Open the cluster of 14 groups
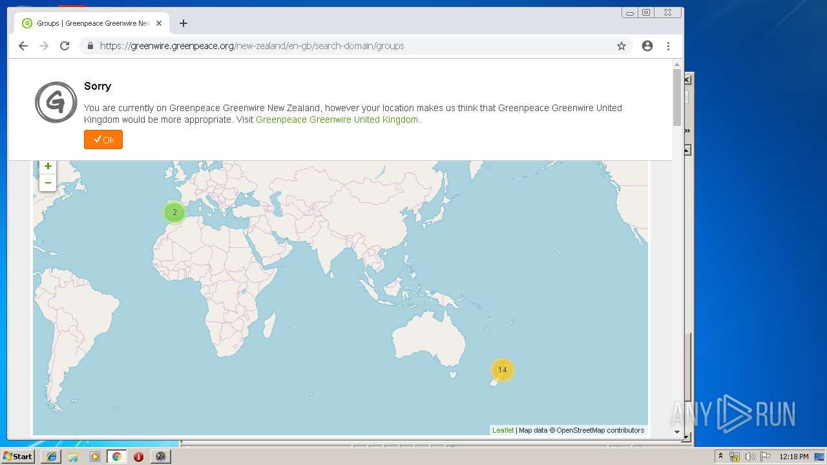This screenshot has height=465, width=827. coord(502,370)
